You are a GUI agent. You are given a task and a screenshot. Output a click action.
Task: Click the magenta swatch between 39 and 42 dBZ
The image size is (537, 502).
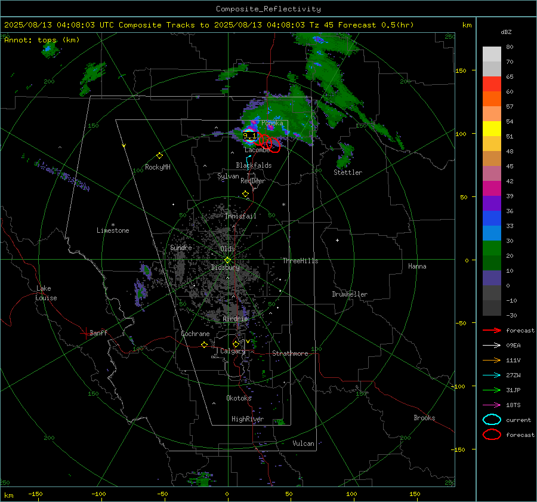tap(492, 189)
